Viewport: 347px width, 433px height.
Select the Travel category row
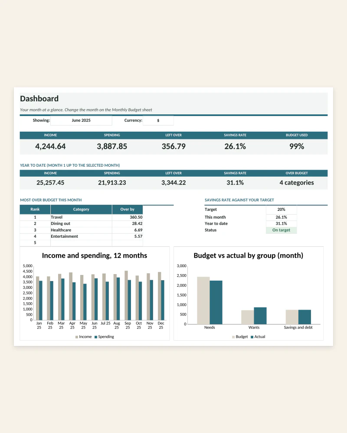point(82,217)
